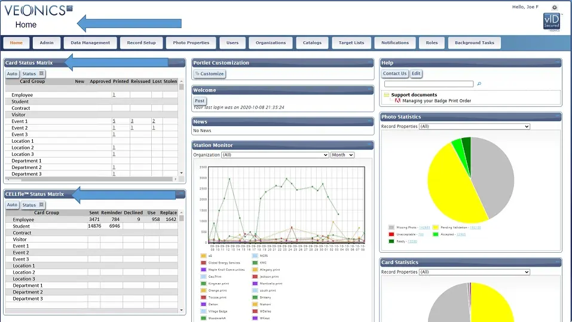Click the Contact Us button
Screen dimensions: 572x322
click(394, 73)
